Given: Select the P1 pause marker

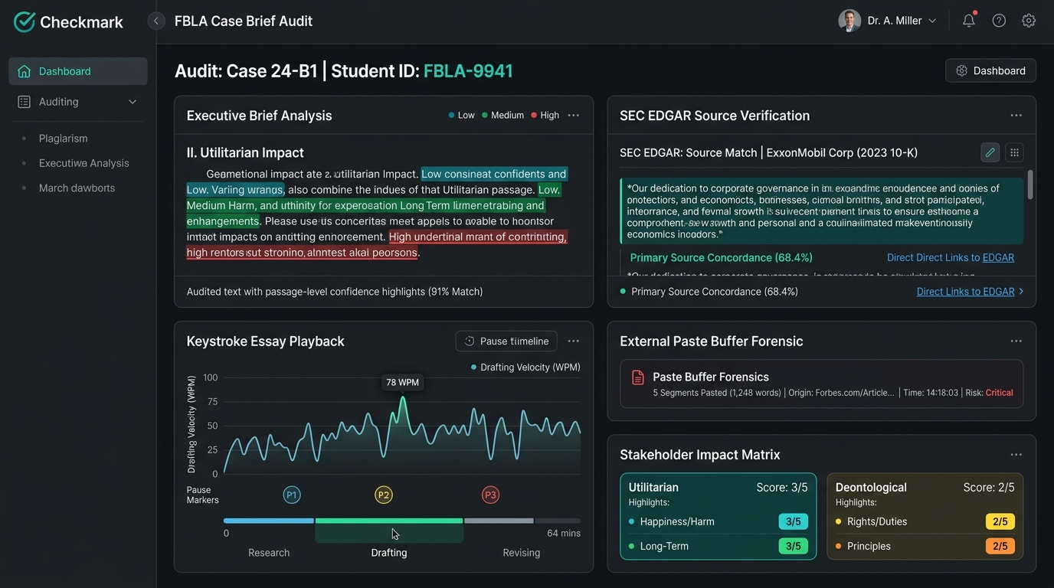Looking at the screenshot, I should tap(292, 495).
